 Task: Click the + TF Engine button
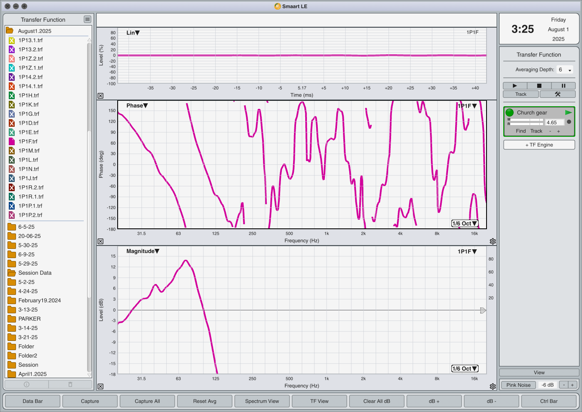click(539, 145)
